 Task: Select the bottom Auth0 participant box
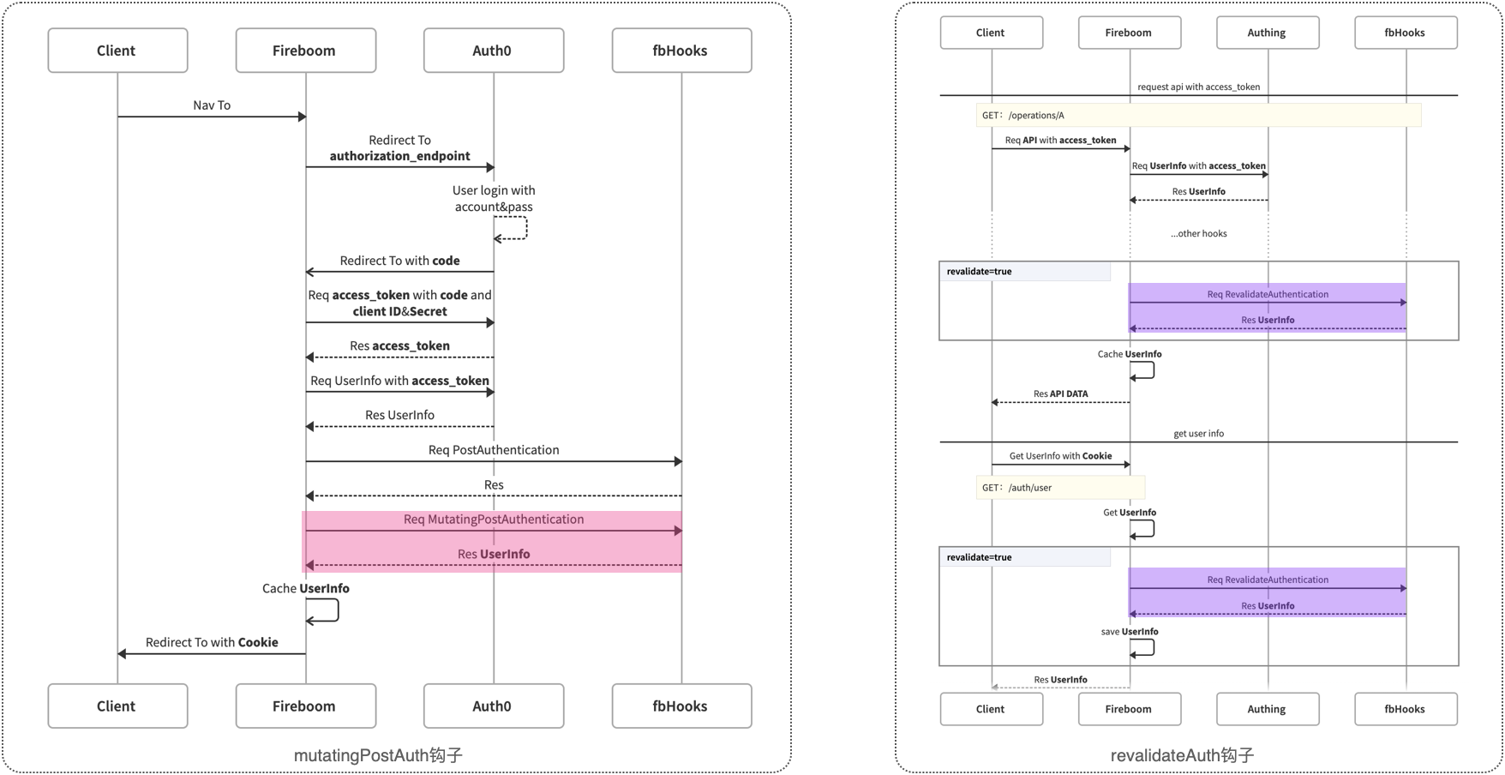point(493,706)
